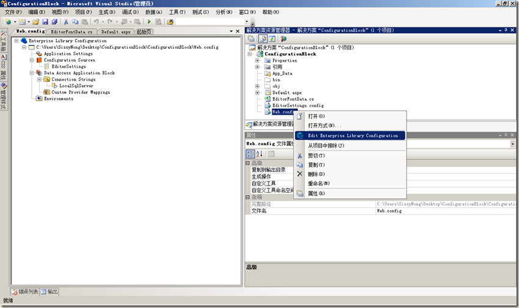This screenshot has height=308, width=519.
Task: Click the Solution Explorer tab below the tree
Action: pos(270,124)
